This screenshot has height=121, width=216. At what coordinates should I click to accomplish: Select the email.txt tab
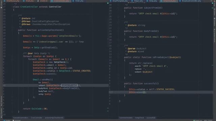pyautogui.click(x=44, y=1)
